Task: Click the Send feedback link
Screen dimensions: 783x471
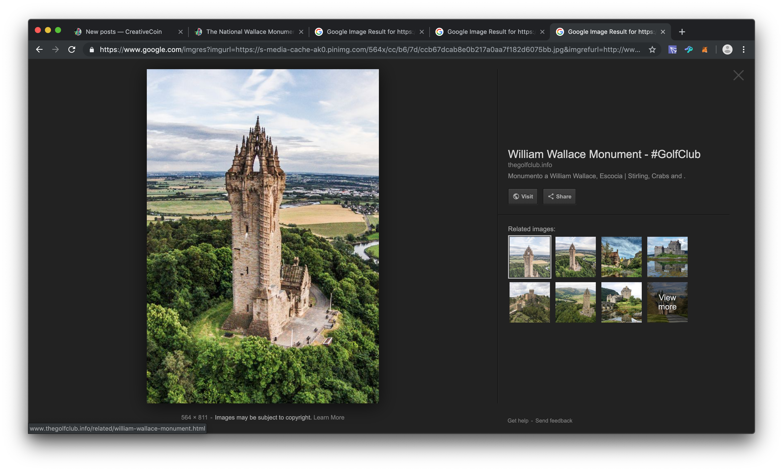Action: [554, 421]
